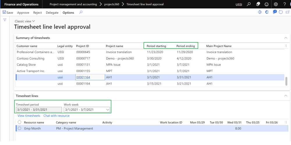The height and width of the screenshot is (145, 291).
Task: Collapse the Summary of timesheets section
Action: point(285,38)
